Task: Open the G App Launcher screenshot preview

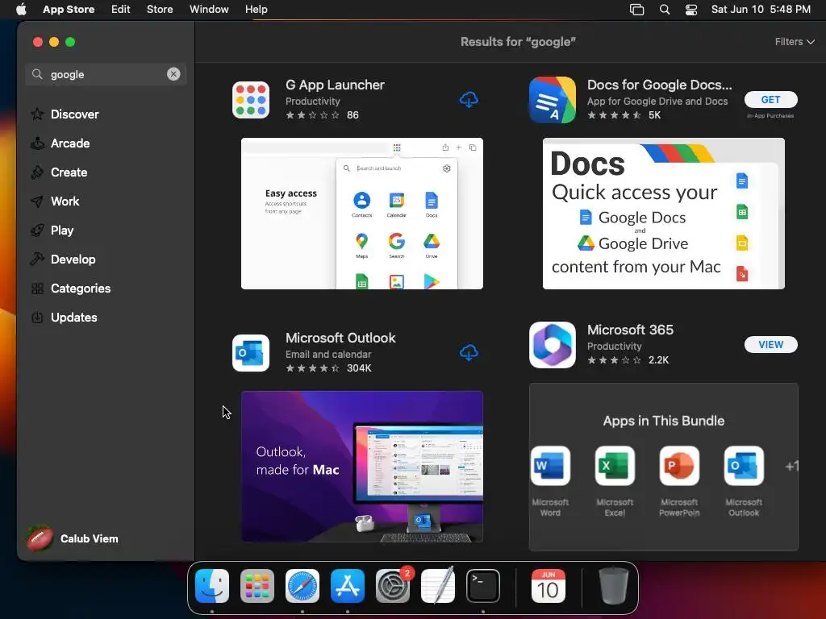Action: pos(362,213)
